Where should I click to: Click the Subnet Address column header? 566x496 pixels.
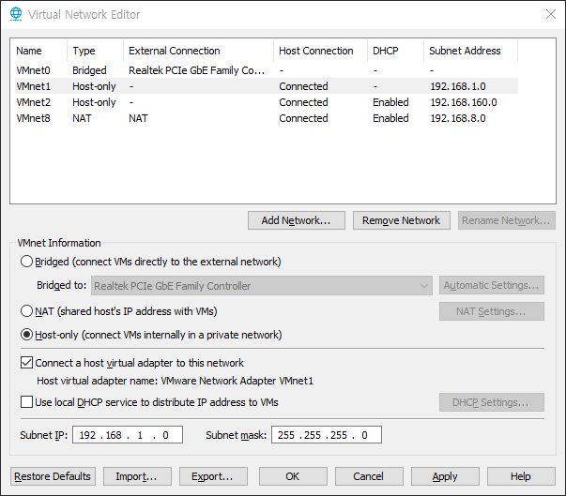point(470,51)
